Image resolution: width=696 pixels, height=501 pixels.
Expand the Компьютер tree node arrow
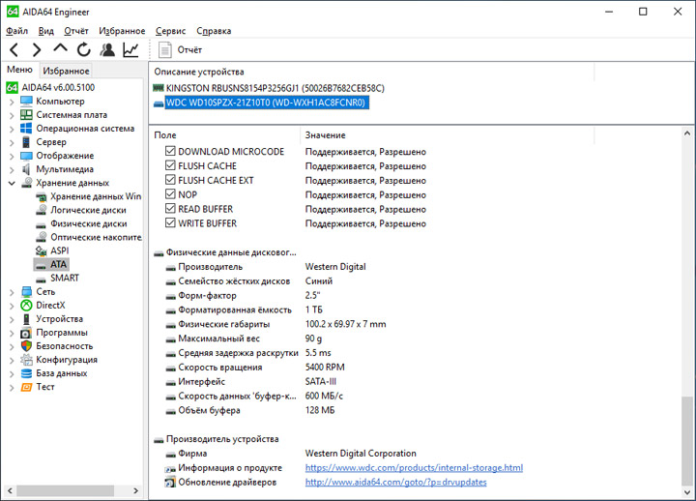pos(12,102)
